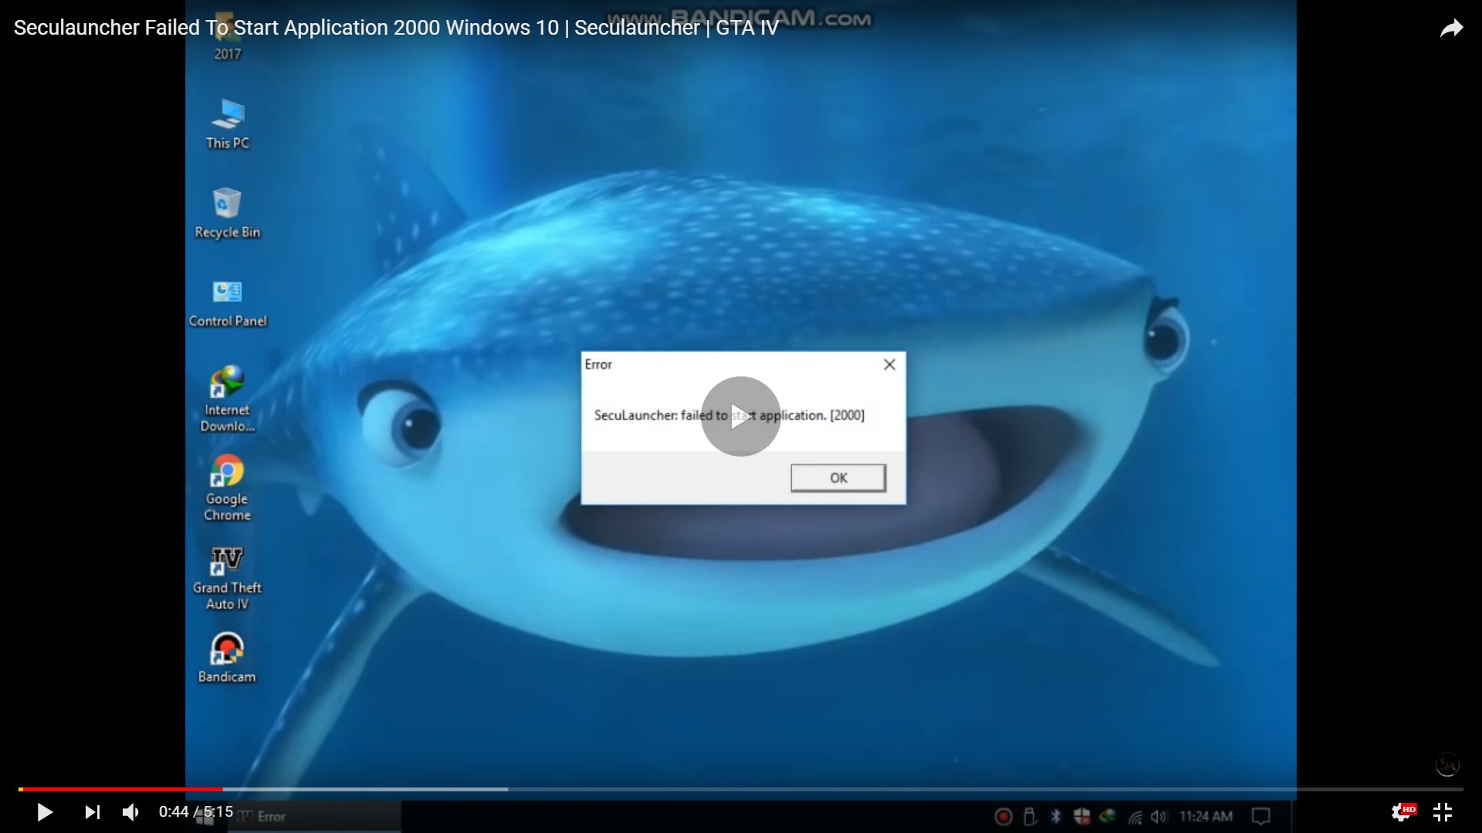The width and height of the screenshot is (1482, 833).
Task: Open the This PC desktop icon
Action: tap(228, 123)
